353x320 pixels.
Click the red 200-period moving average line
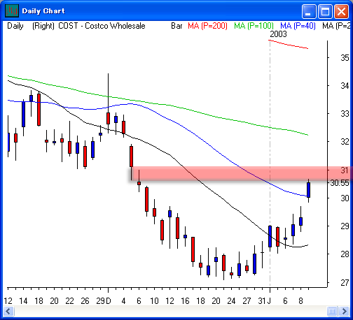point(289,44)
